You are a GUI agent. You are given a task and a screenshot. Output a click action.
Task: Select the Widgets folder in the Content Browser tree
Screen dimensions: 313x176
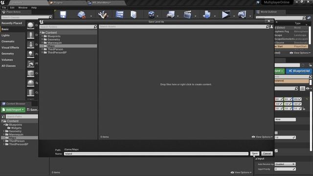[16, 128]
